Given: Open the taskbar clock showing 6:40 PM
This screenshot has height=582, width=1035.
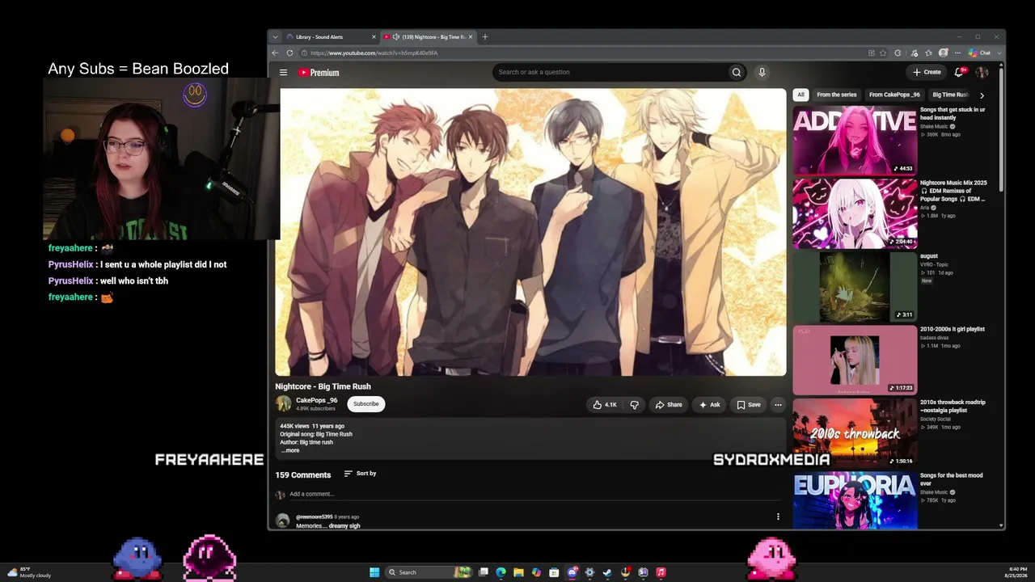Looking at the screenshot, I should pos(1017,572).
